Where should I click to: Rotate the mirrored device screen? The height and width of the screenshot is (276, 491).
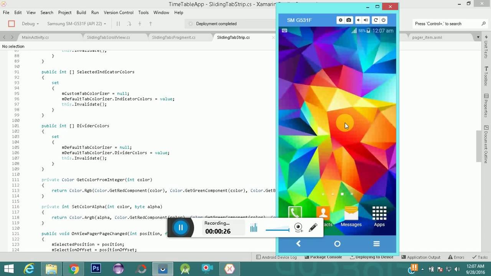pyautogui.click(x=376, y=20)
